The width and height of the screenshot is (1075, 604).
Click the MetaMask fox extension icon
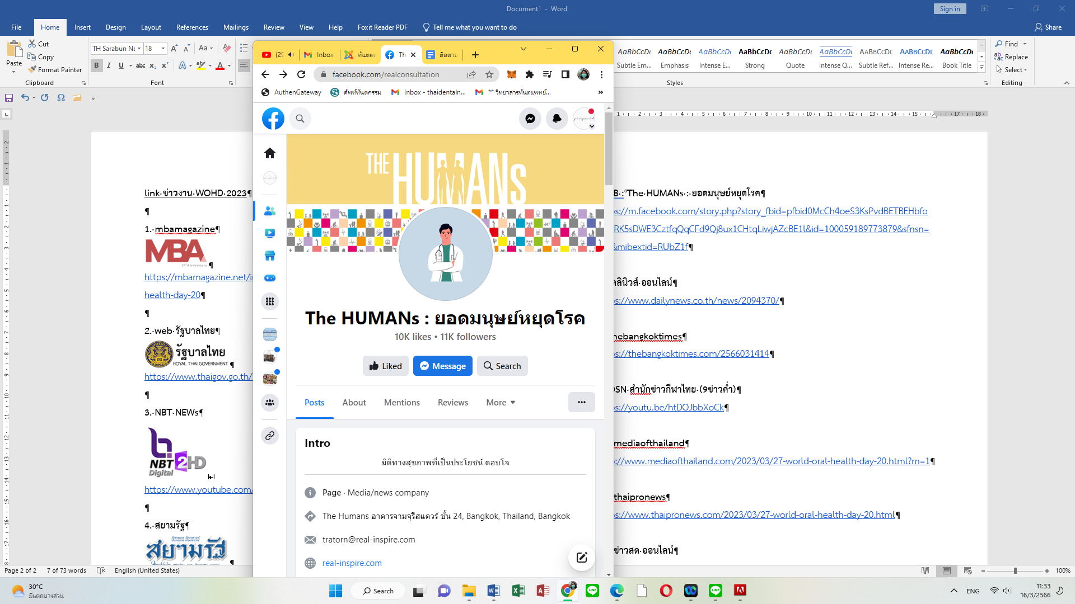click(x=512, y=74)
